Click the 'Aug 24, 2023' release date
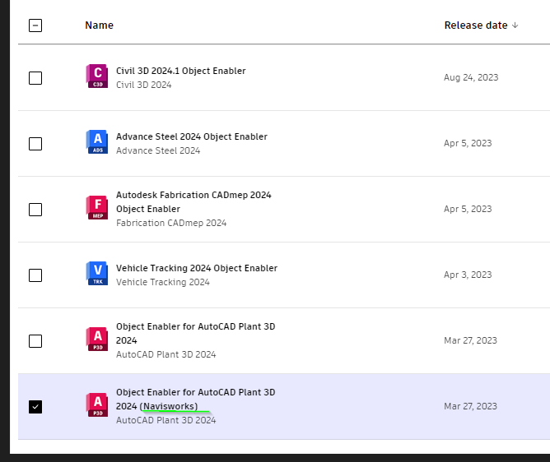550x462 pixels. tap(471, 77)
